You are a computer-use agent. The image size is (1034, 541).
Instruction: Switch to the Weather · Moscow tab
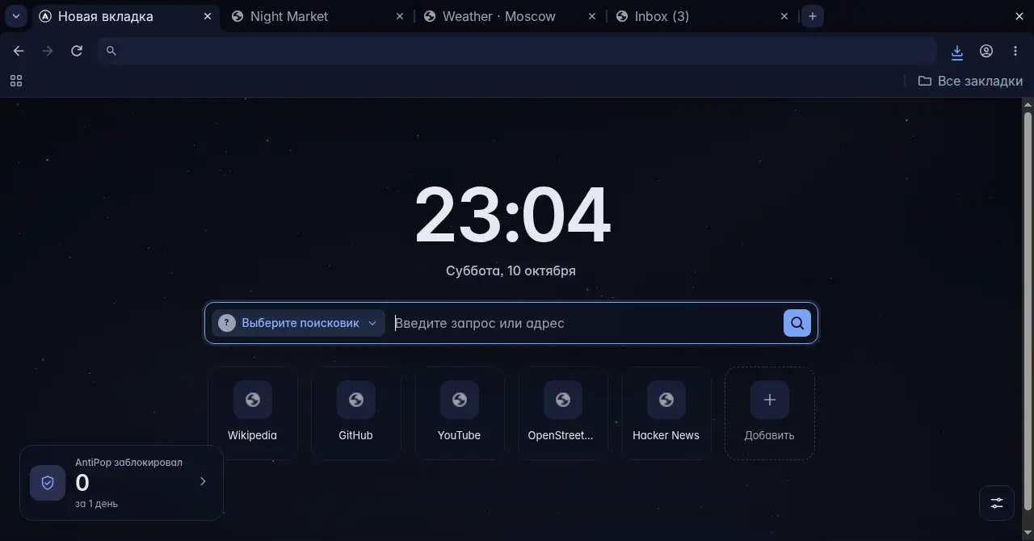[x=509, y=16]
